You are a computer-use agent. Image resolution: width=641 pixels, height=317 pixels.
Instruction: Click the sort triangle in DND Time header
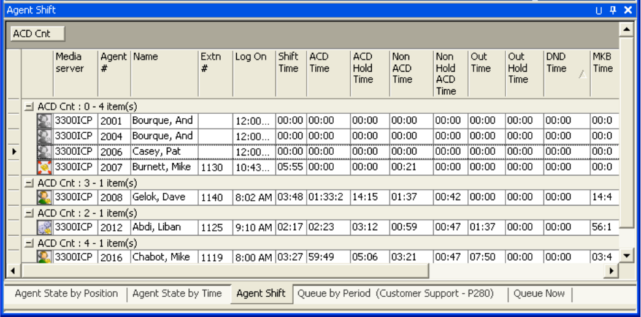(x=583, y=74)
